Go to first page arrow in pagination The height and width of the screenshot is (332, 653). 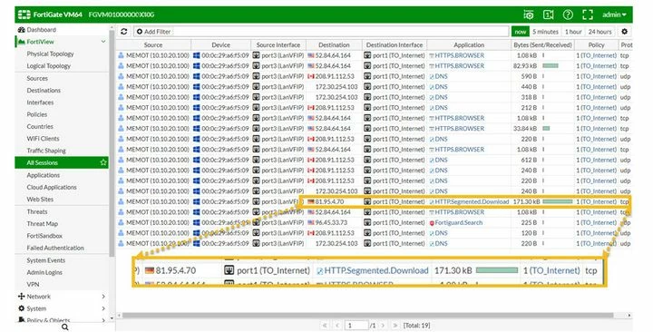pos(325,326)
